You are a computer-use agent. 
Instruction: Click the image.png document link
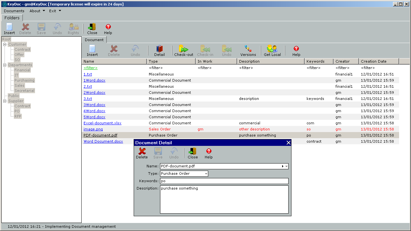click(x=93, y=129)
